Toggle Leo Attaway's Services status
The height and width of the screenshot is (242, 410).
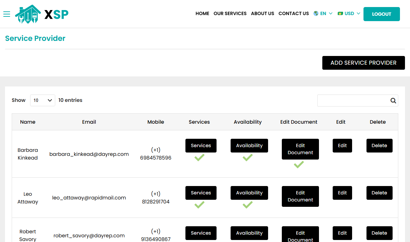[x=201, y=193]
